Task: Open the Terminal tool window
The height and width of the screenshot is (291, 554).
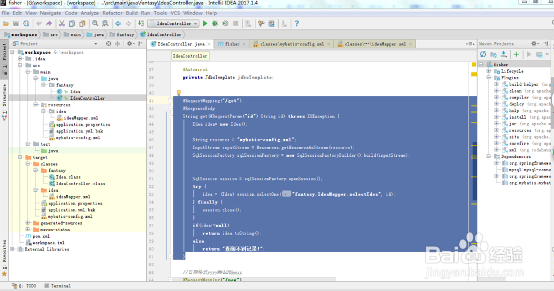Action: click(x=58, y=285)
